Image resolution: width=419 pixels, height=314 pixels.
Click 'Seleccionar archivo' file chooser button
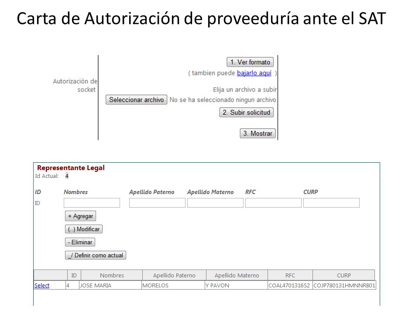tap(136, 99)
